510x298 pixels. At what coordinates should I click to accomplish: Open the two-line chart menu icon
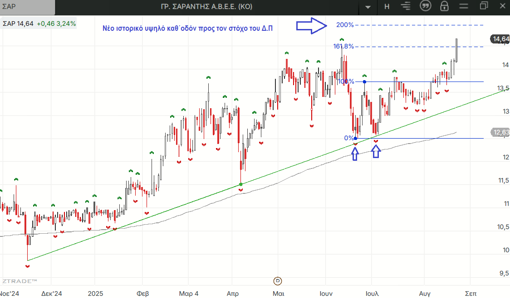463,6
